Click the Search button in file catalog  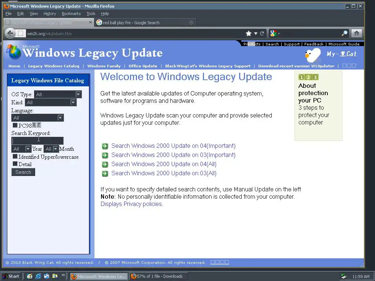[x=23, y=172]
